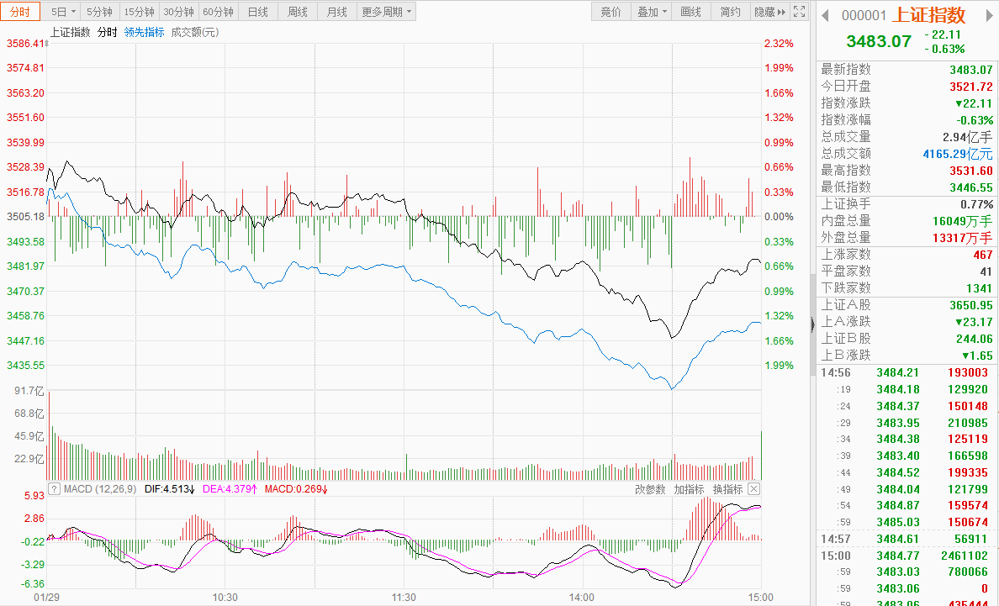
Task: Click the fullscreen expand icon
Action: pyautogui.click(x=799, y=12)
